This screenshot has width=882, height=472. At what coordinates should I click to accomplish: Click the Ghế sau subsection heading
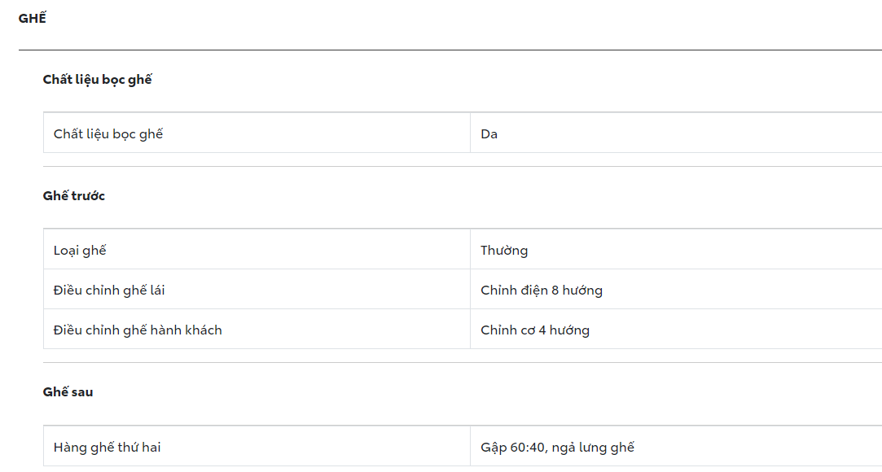(68, 392)
